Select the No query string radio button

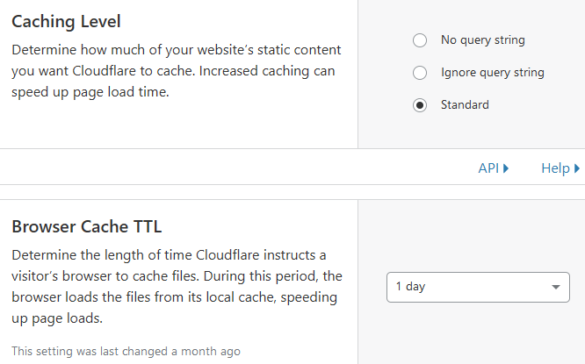(420, 40)
